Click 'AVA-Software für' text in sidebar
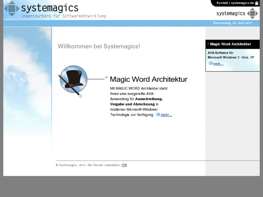The image size is (263, 197). click(220, 53)
